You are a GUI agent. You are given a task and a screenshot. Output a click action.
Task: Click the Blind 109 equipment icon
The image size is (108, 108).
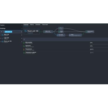point(3,35)
